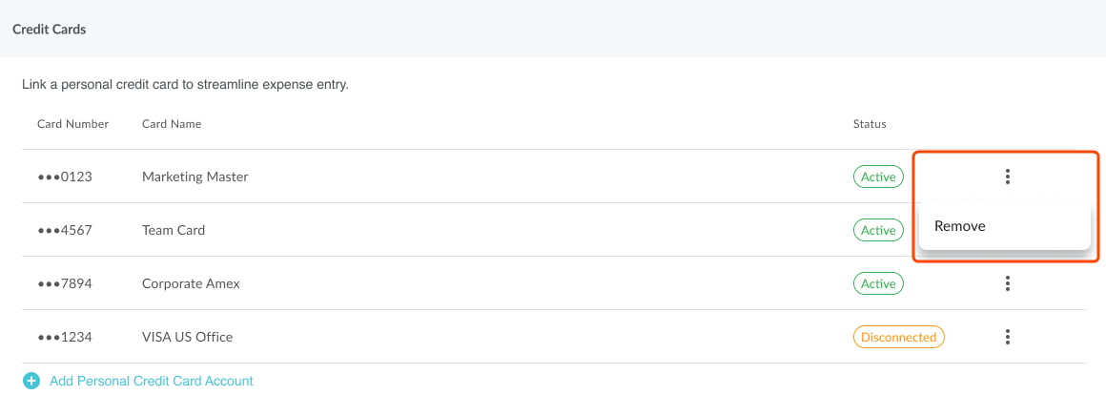Open more options for VISA US Office

click(1007, 337)
